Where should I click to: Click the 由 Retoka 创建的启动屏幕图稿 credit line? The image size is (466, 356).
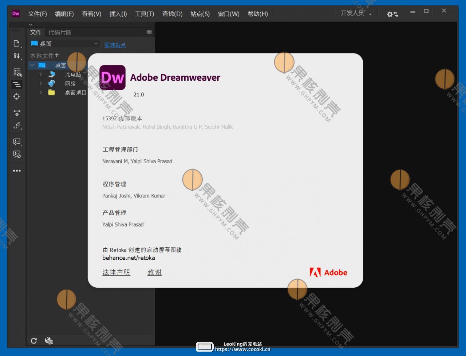click(x=142, y=250)
